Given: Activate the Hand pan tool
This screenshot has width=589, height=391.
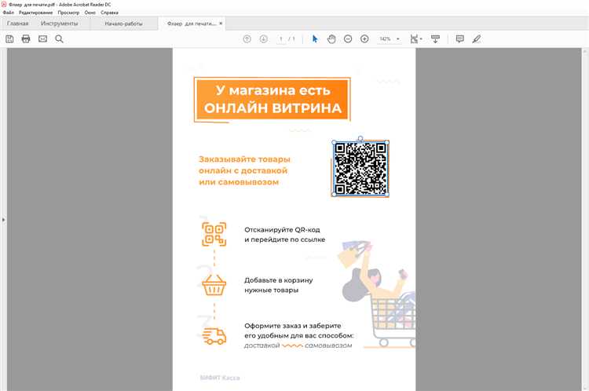Looking at the screenshot, I should tap(331, 38).
